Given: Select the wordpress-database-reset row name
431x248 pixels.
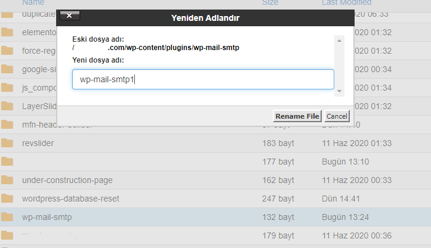Looking at the screenshot, I should click(x=70, y=199).
